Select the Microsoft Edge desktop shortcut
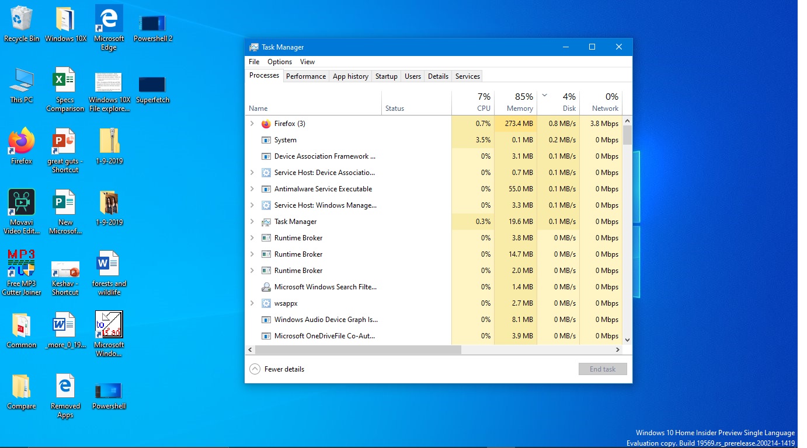Screen dimensions: 807x448 coord(109,28)
